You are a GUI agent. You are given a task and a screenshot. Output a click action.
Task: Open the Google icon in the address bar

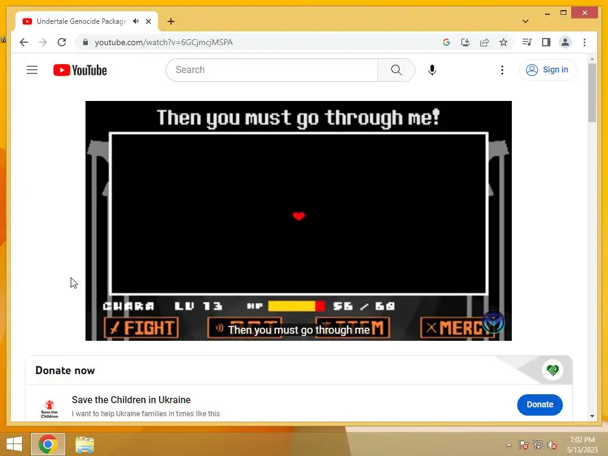click(446, 42)
